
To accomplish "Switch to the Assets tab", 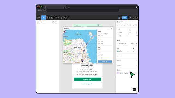I will pos(44,22).
